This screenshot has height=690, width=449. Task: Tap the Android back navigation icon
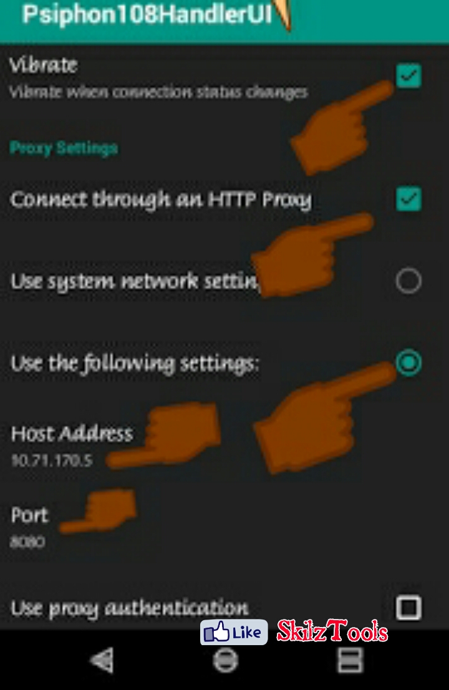tap(102, 660)
